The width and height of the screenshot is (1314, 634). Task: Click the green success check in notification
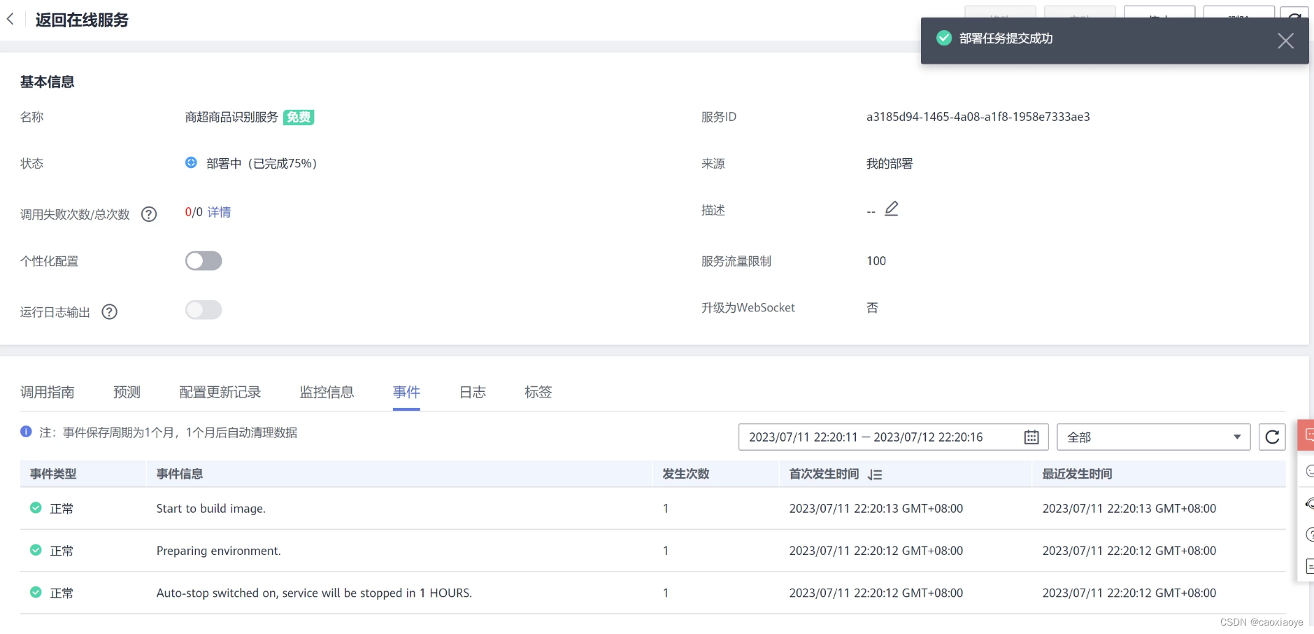pos(944,38)
